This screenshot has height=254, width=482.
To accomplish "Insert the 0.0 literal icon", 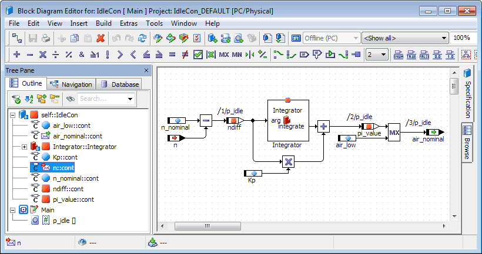I will point(437,55).
